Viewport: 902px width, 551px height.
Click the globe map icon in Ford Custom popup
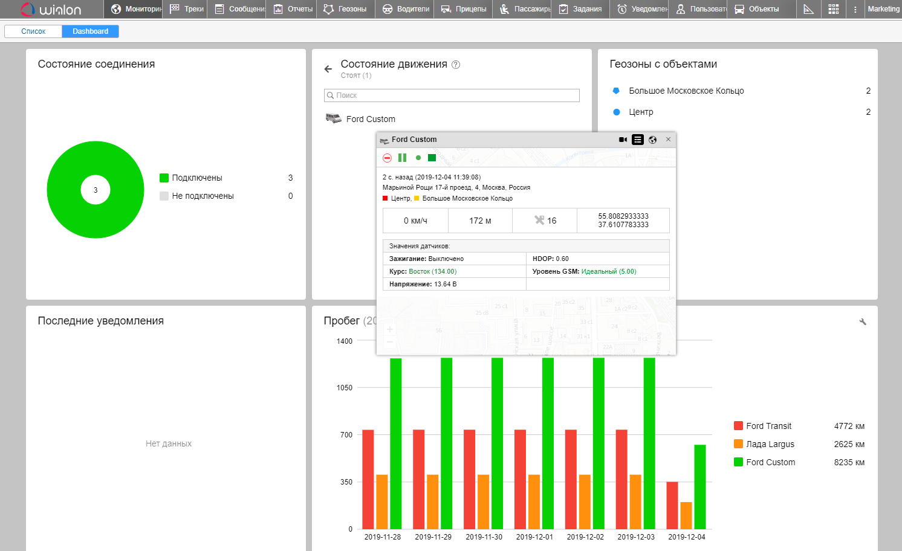(652, 140)
